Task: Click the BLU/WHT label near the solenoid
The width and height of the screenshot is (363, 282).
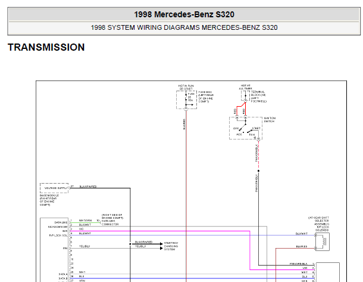Action: point(302,234)
